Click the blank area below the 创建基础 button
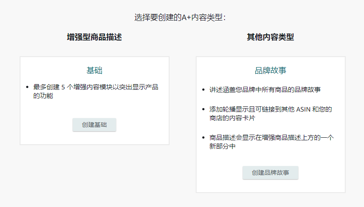Image resolution: width=364 pixels, height=207 pixels. 94,138
